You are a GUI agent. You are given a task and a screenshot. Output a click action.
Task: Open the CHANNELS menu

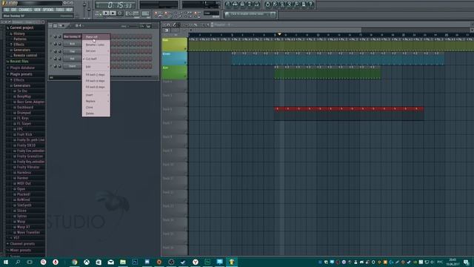[x=25, y=10]
